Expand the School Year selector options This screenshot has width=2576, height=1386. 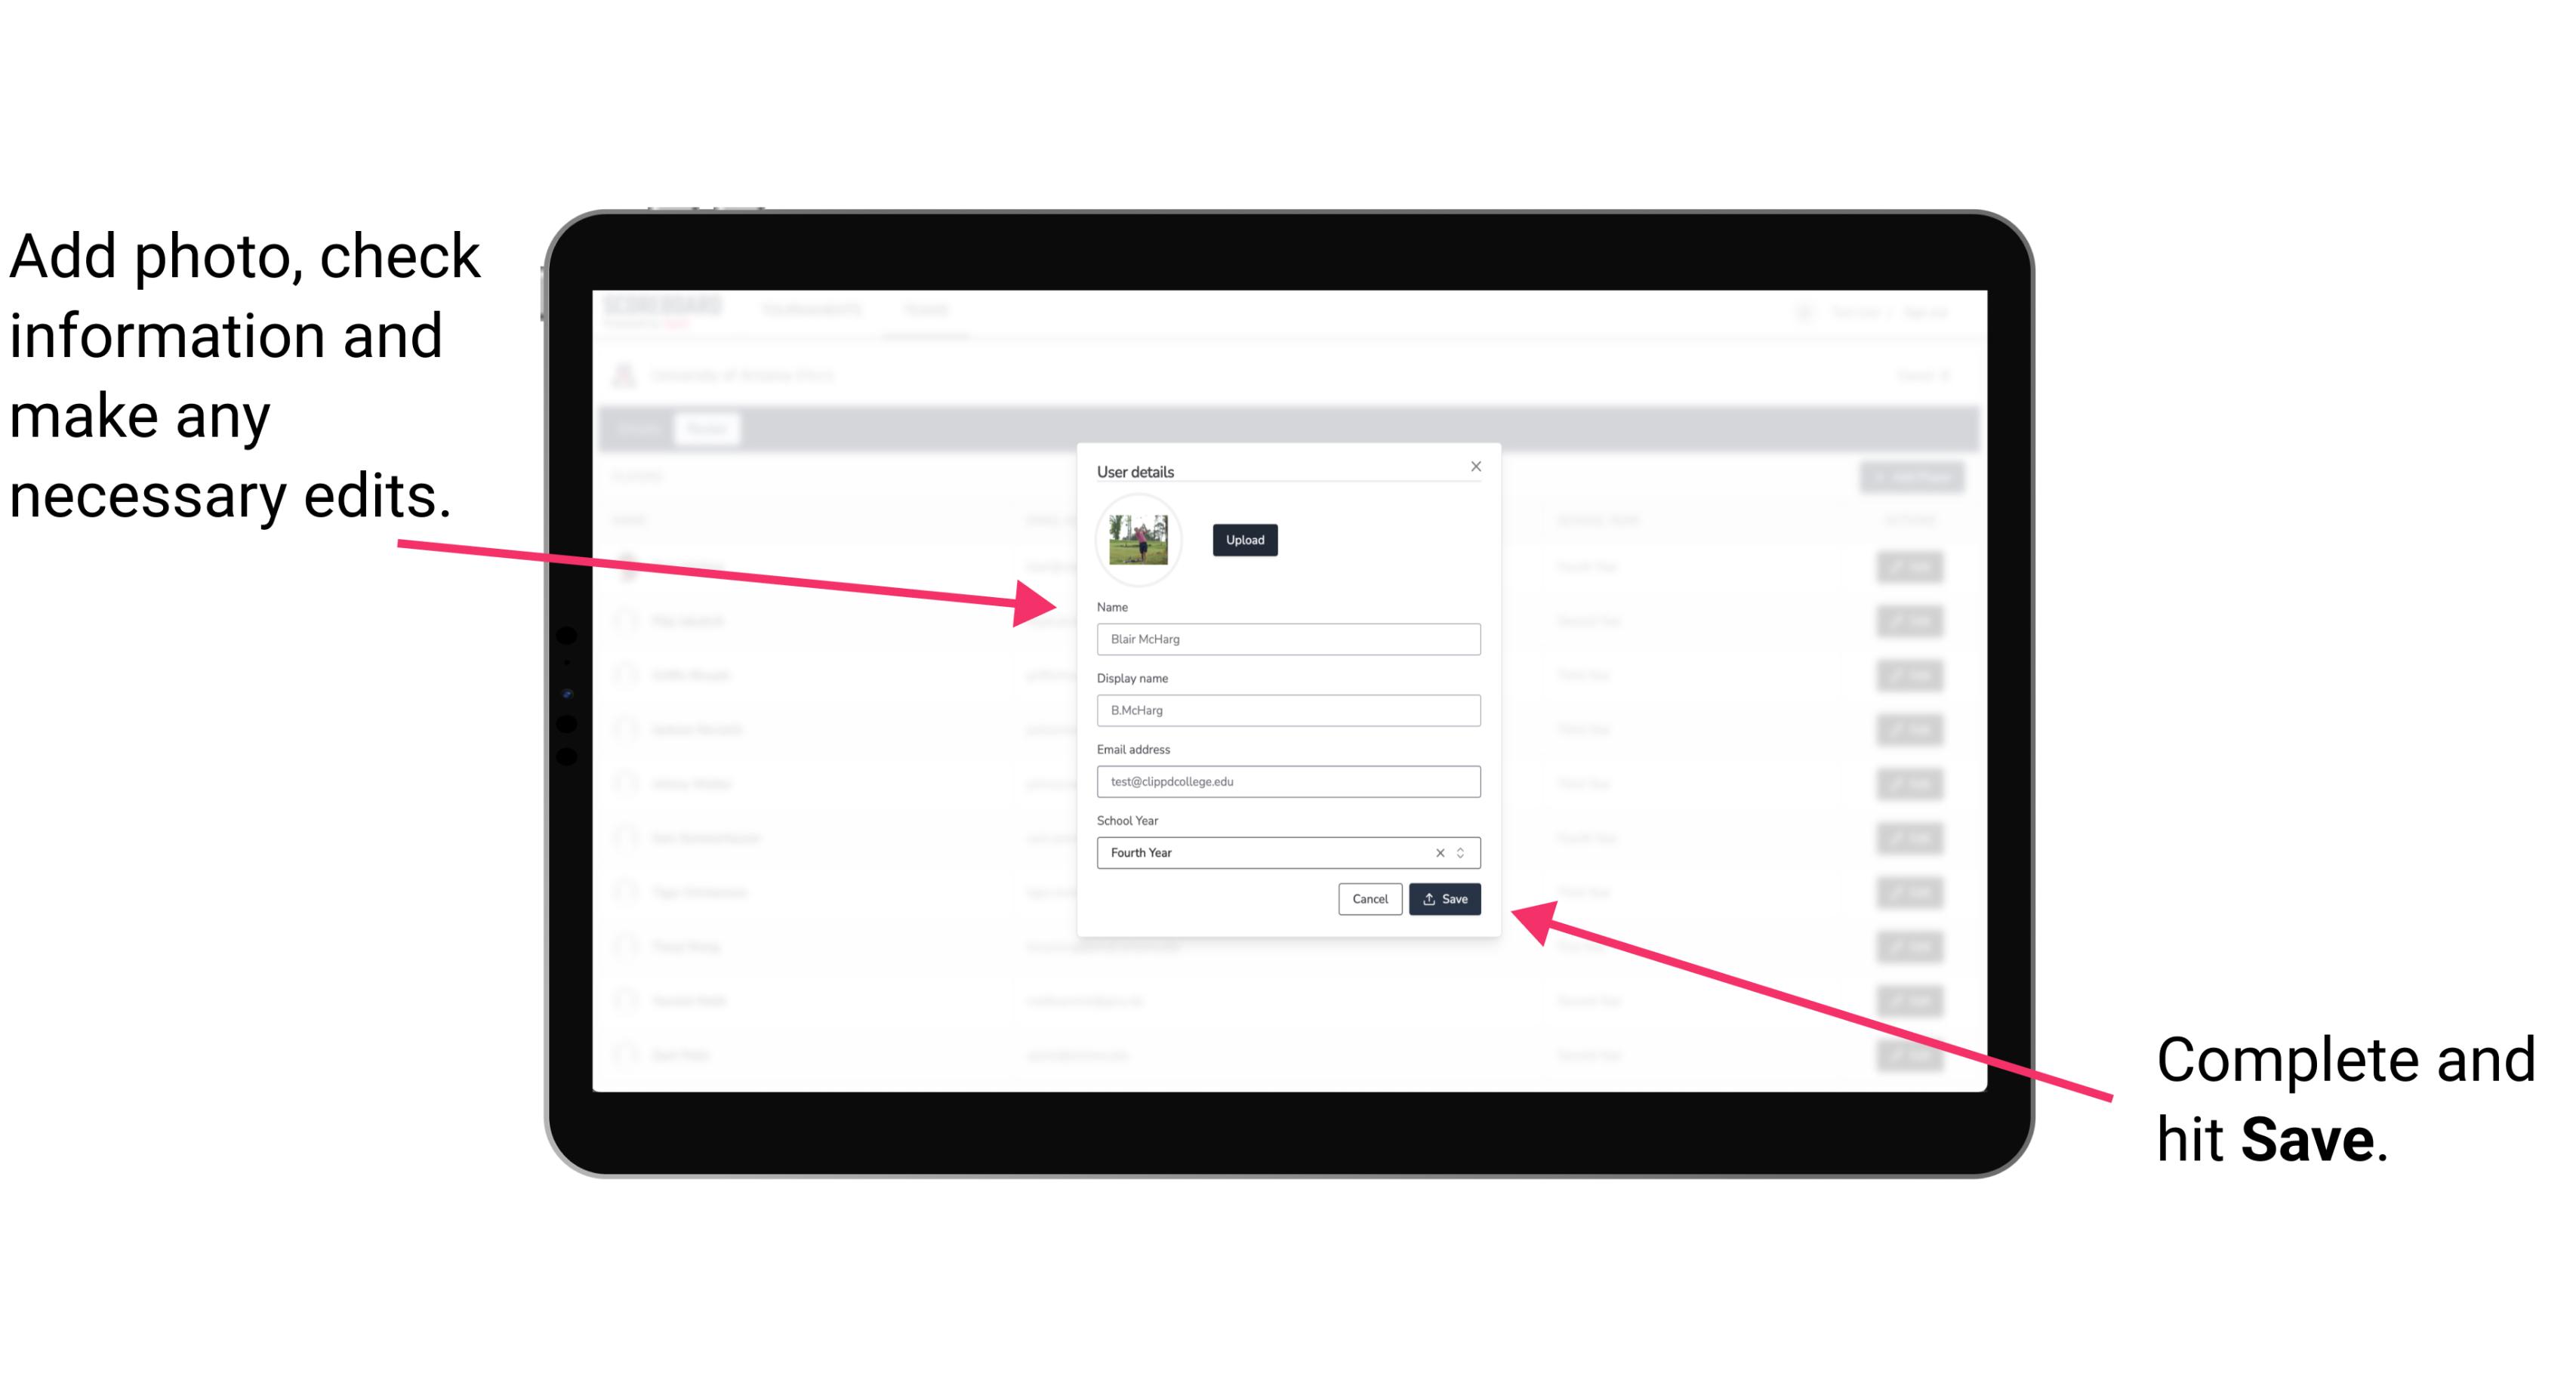tap(1465, 852)
